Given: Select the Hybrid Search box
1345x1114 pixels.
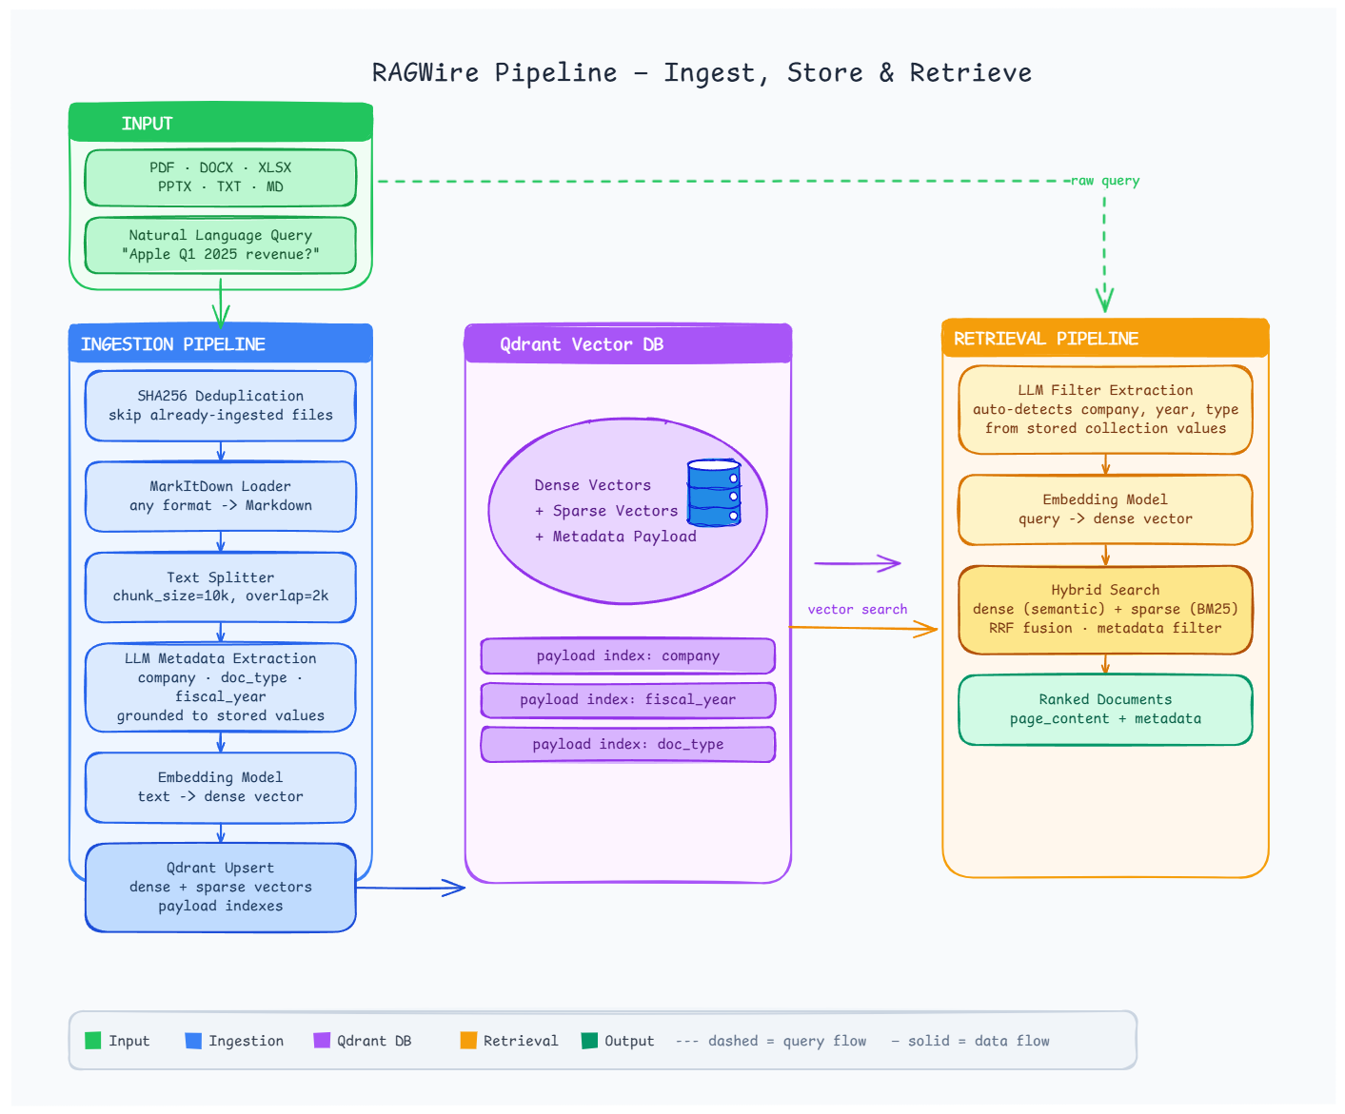Looking at the screenshot, I should coord(1105,610).
